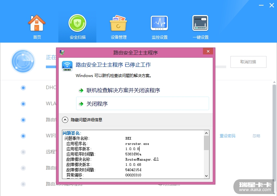Viewport: 277px width, 196px height.
Task: Click the RouterManager.dll value
Action: [142, 159]
